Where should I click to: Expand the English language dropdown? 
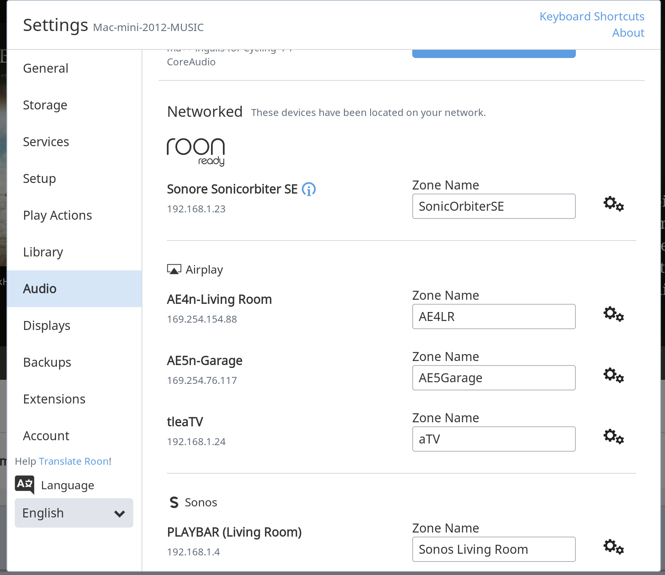tap(74, 513)
